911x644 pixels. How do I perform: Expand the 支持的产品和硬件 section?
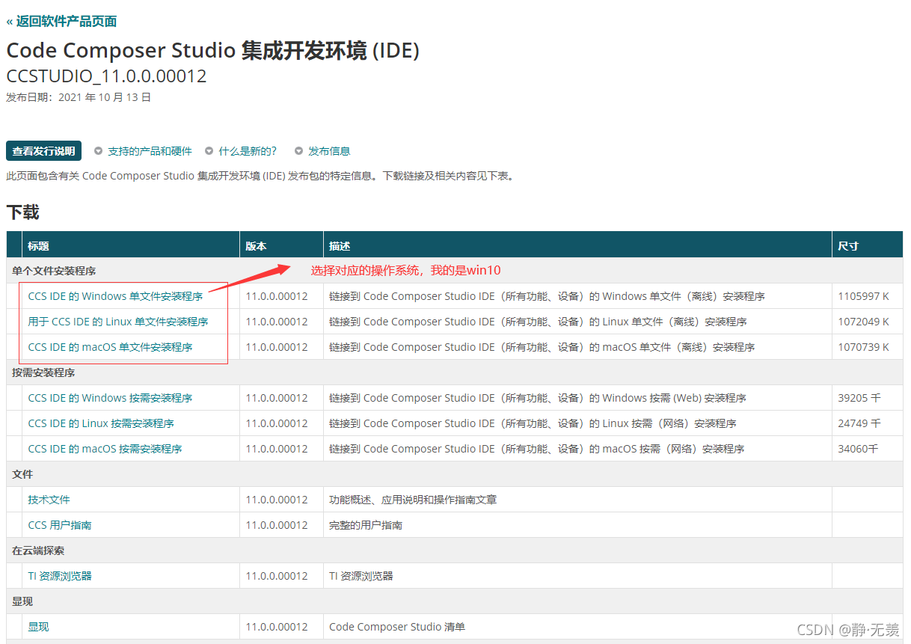150,151
